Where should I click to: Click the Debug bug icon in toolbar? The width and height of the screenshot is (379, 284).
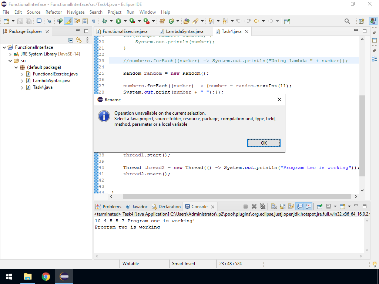[105, 21]
